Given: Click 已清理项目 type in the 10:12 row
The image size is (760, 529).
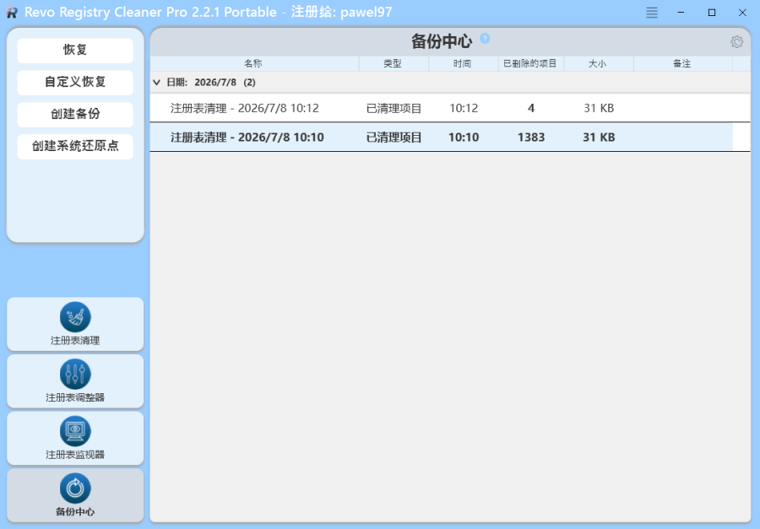Looking at the screenshot, I should pos(394,109).
